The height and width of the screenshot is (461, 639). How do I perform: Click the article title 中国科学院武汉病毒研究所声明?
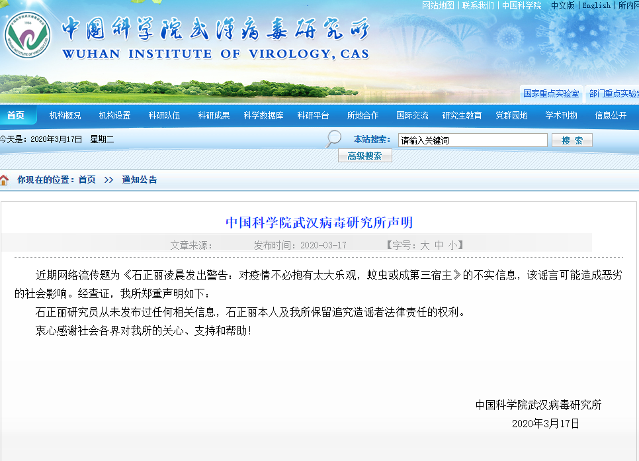coord(319,223)
